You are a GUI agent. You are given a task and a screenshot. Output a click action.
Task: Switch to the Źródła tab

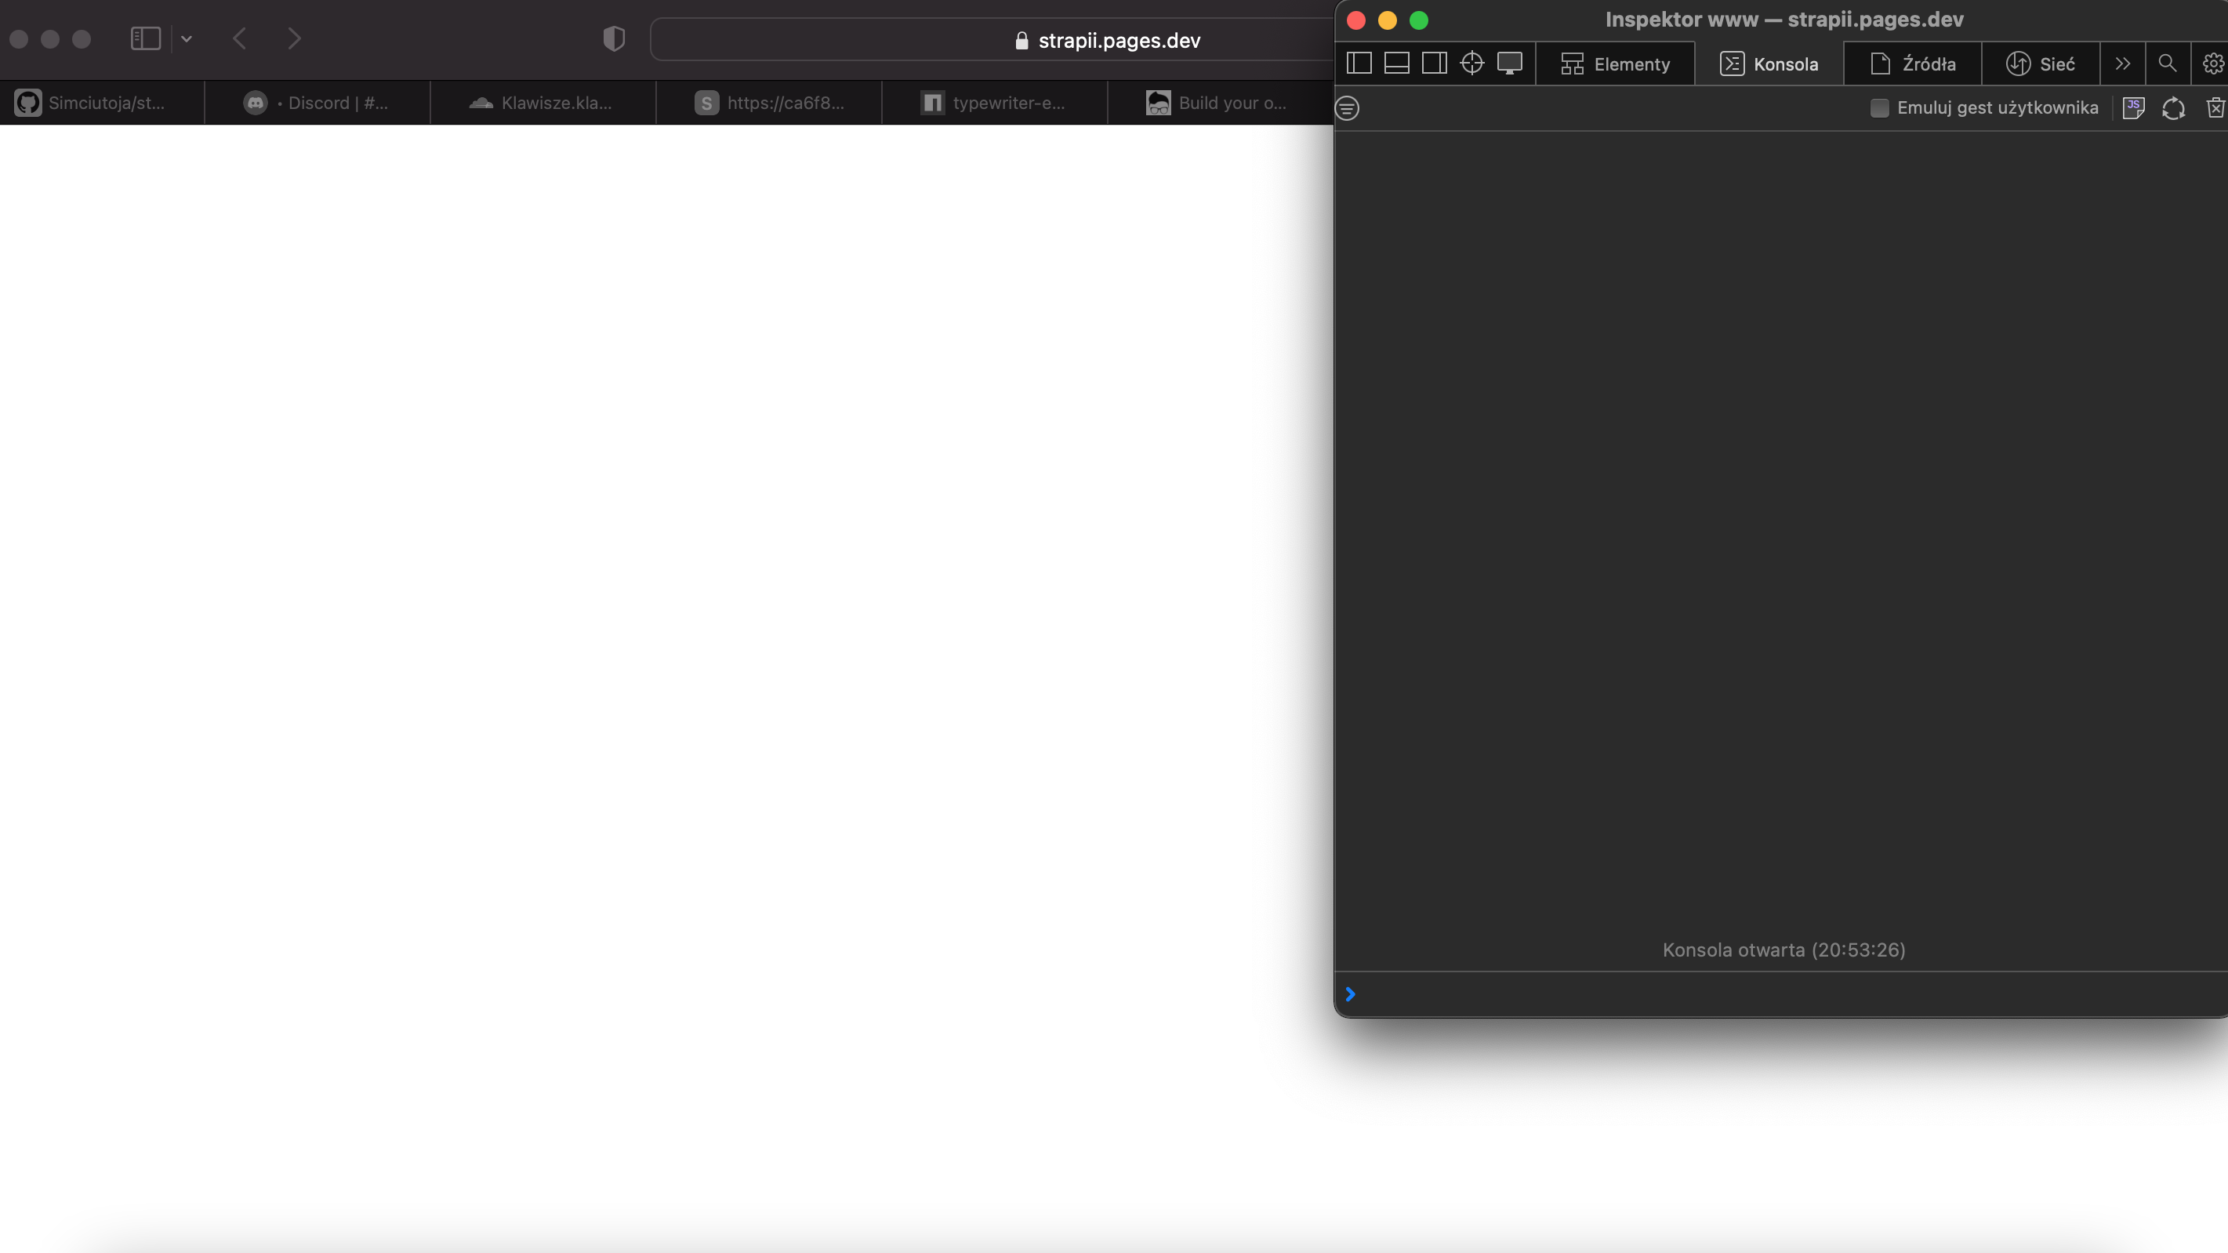pos(1912,64)
